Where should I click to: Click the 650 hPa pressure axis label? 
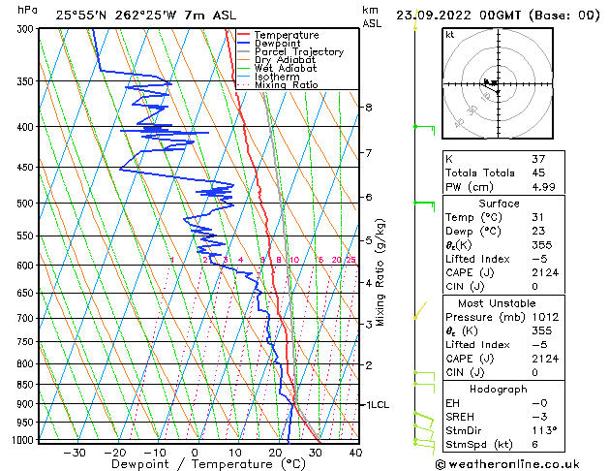pyautogui.click(x=27, y=293)
